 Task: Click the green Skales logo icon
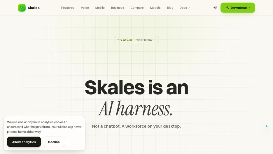click(x=22, y=8)
